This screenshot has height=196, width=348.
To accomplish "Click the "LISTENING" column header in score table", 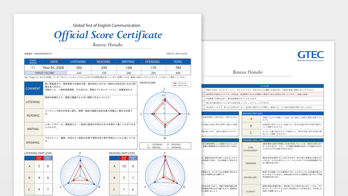I will pos(78,62).
